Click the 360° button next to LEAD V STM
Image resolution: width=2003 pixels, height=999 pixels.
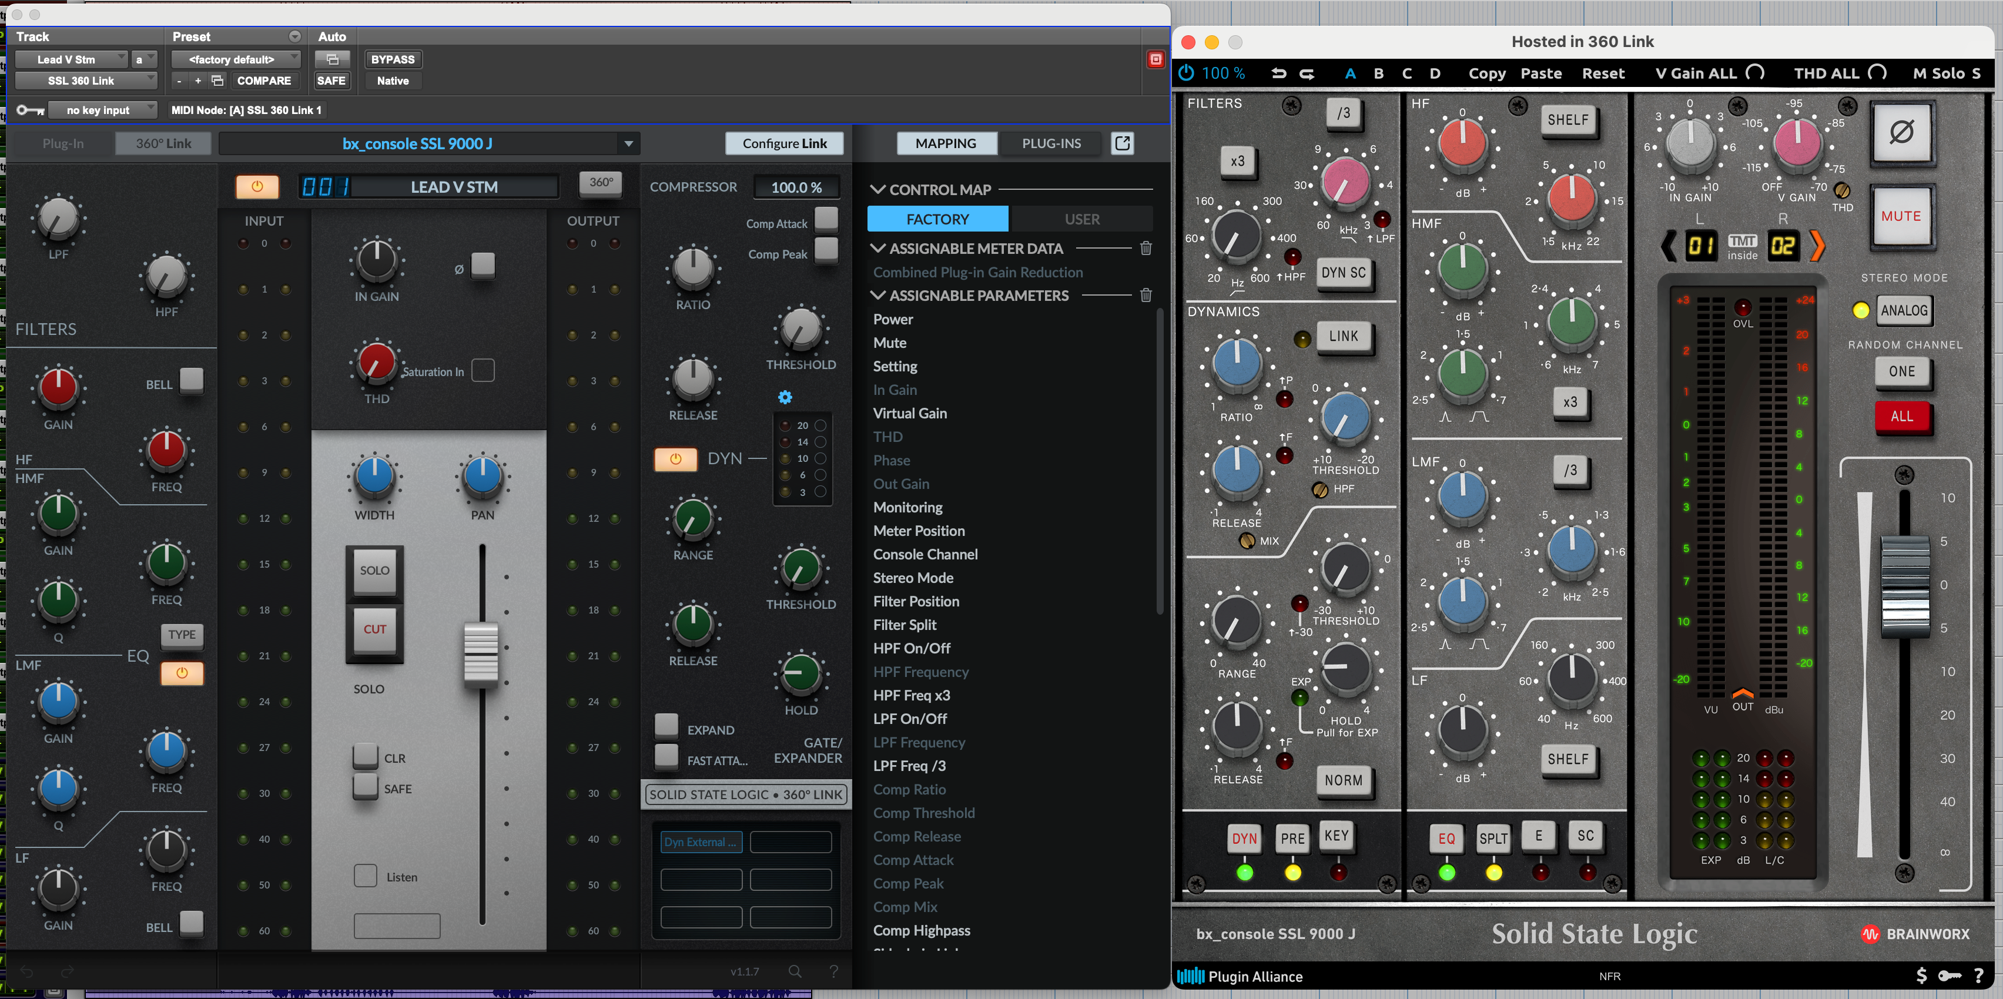pyautogui.click(x=600, y=182)
